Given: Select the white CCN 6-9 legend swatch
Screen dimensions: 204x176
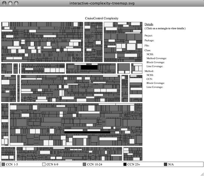Looking at the screenshot, I should (x=44, y=164).
